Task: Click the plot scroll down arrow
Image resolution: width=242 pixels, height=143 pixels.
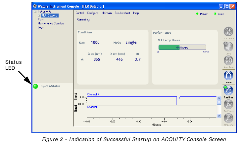Action: pyautogui.click(x=219, y=116)
